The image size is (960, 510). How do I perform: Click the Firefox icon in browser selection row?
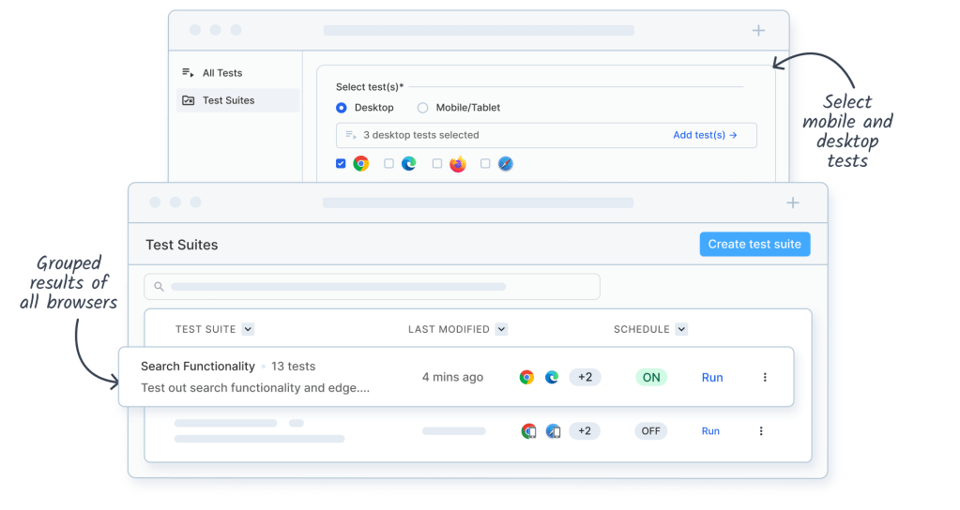[458, 164]
